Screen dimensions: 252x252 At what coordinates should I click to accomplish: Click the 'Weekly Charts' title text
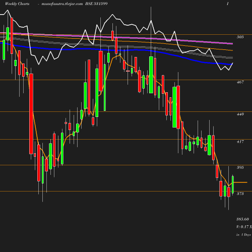[17, 4]
